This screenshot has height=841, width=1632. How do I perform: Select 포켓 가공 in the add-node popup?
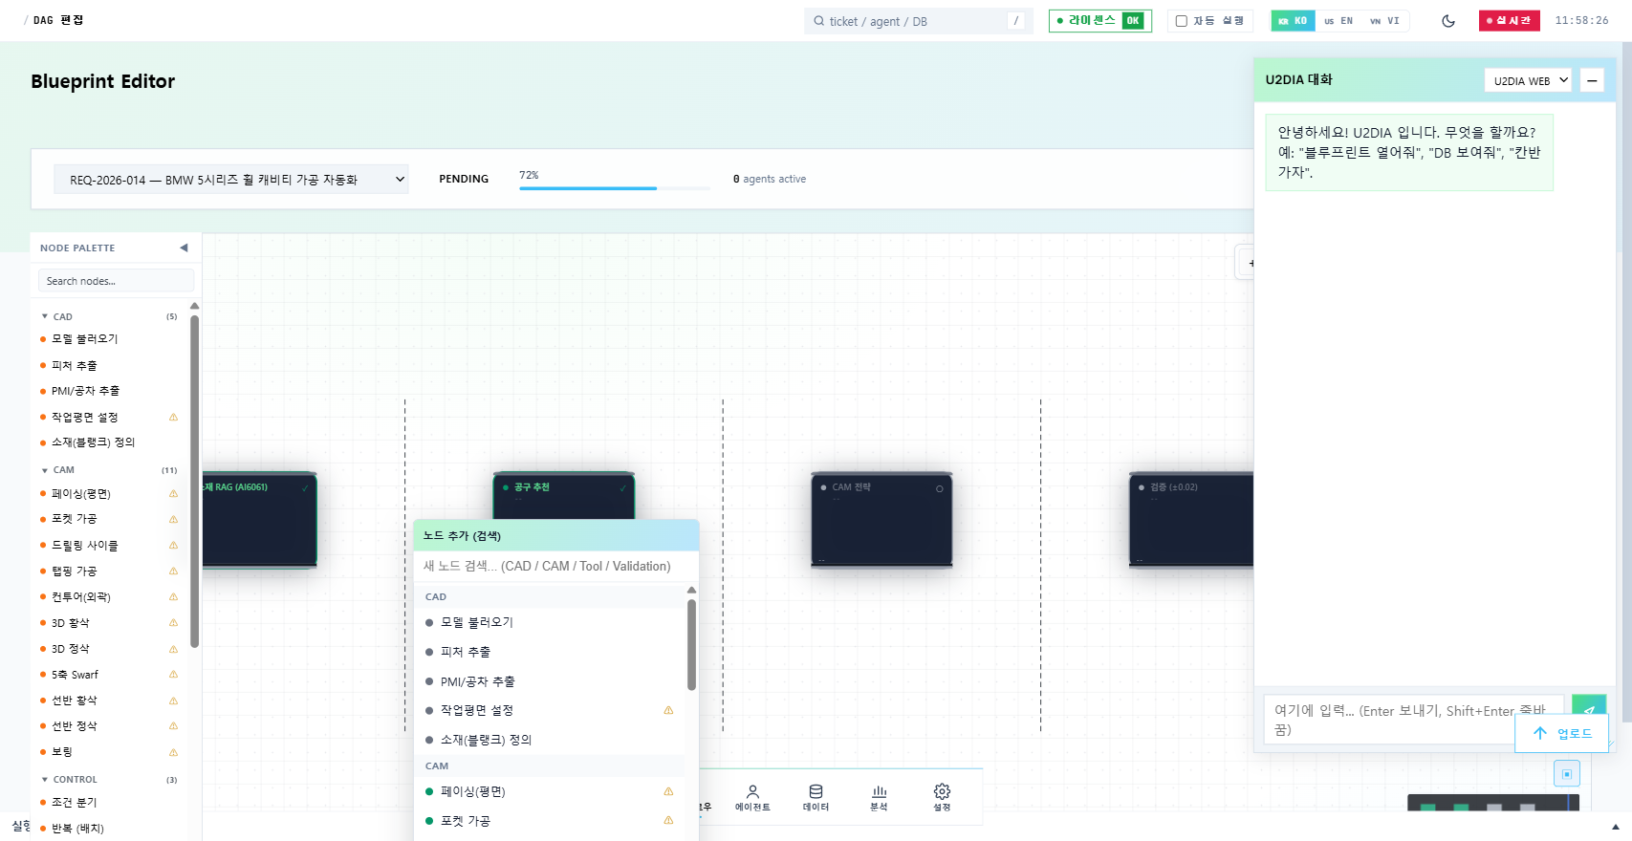tap(550, 821)
